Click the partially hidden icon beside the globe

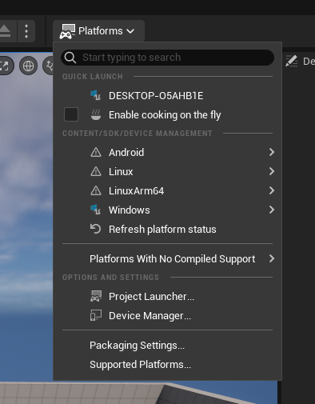pos(48,66)
